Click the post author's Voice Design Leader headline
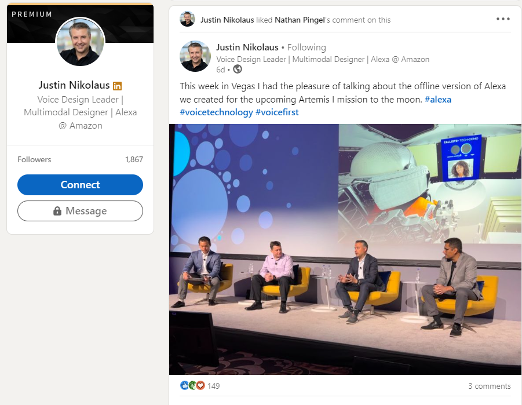Viewport: 522px width, 405px height. click(323, 59)
